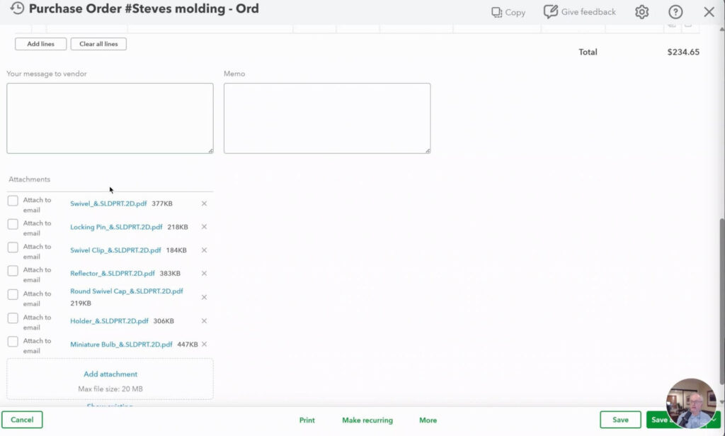Remove the Reflector attachment

click(x=204, y=274)
